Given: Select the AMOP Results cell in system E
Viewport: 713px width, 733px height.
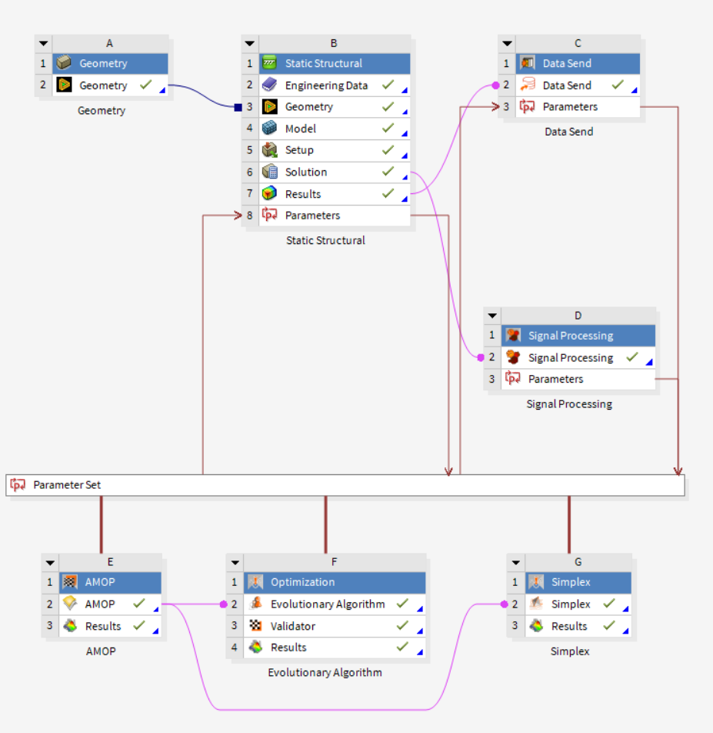Looking at the screenshot, I should click(105, 626).
